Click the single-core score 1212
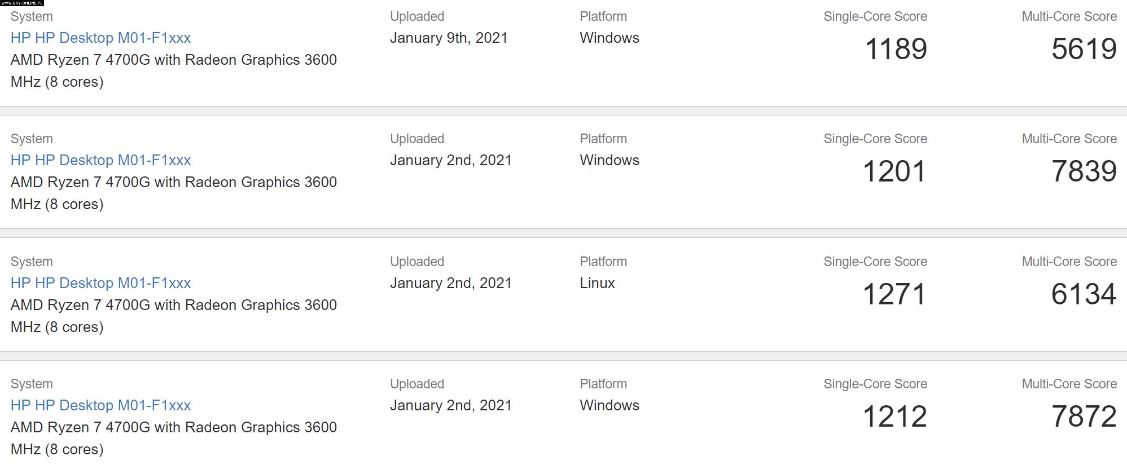The width and height of the screenshot is (1127, 465). point(894,417)
